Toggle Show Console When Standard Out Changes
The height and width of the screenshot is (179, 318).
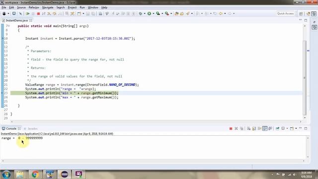(265, 128)
